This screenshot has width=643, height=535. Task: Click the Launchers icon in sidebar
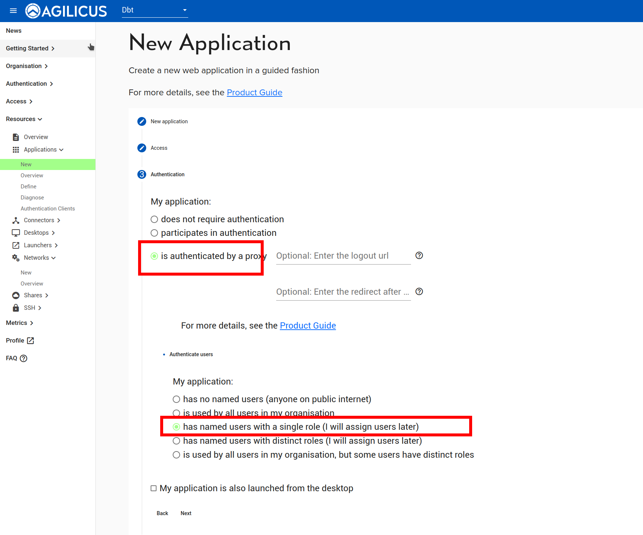point(16,245)
